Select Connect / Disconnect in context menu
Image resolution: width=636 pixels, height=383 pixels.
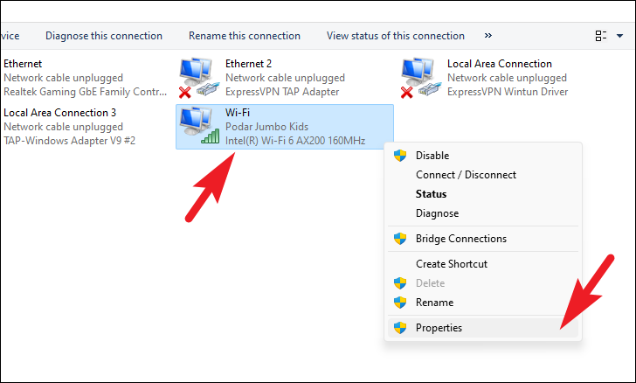click(482, 175)
